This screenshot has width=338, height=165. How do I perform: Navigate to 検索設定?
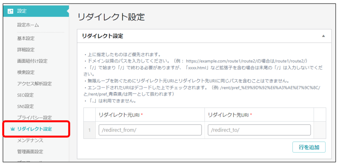click(x=26, y=72)
